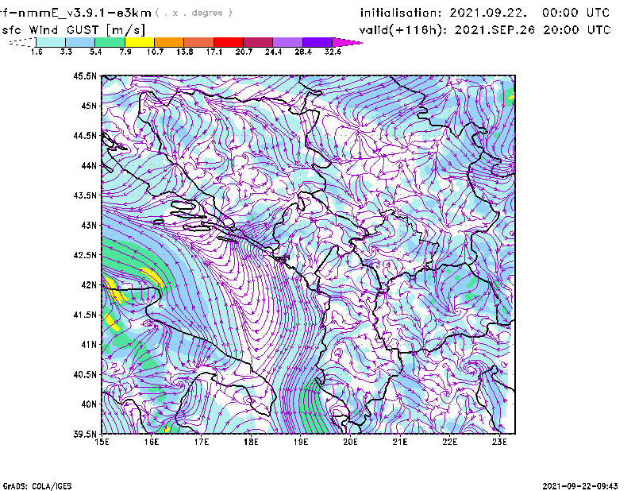635x491 pixels.
Task: Click the dashed white arrow legend start
Action: click(x=22, y=42)
